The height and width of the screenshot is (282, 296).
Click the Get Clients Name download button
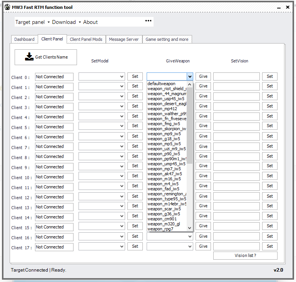(x=46, y=57)
